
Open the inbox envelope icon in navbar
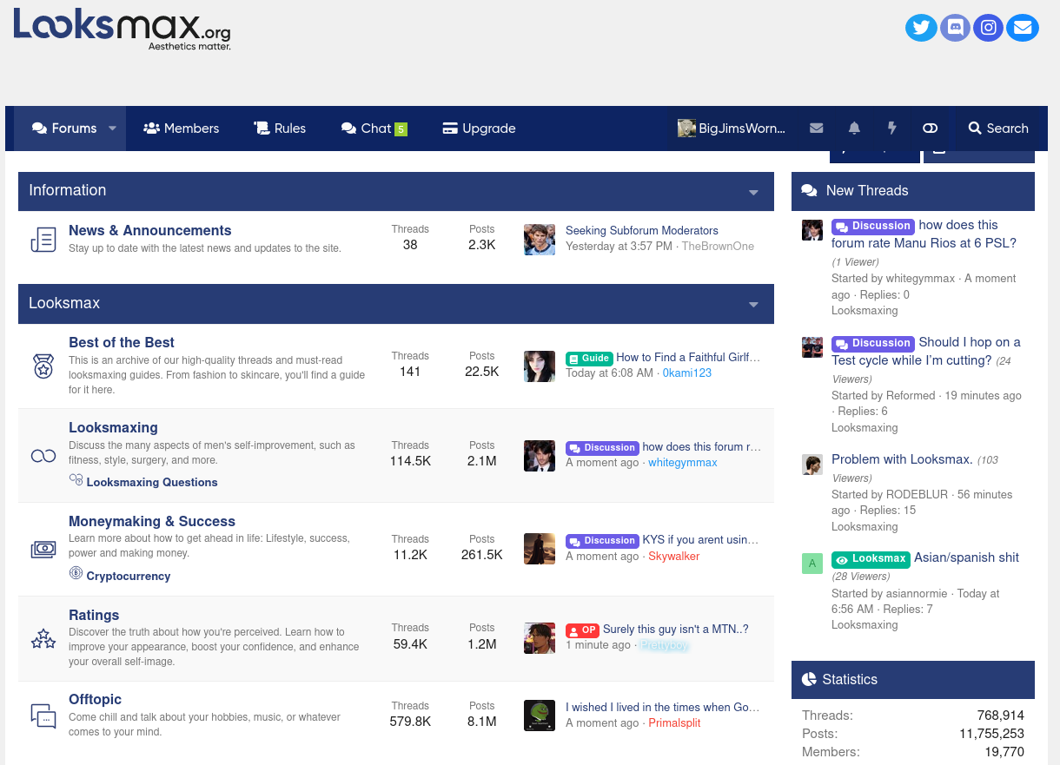816,129
